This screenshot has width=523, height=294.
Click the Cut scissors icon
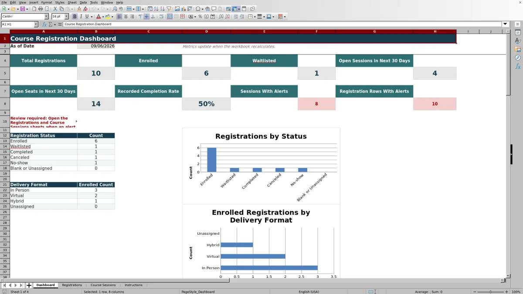tap(55, 9)
